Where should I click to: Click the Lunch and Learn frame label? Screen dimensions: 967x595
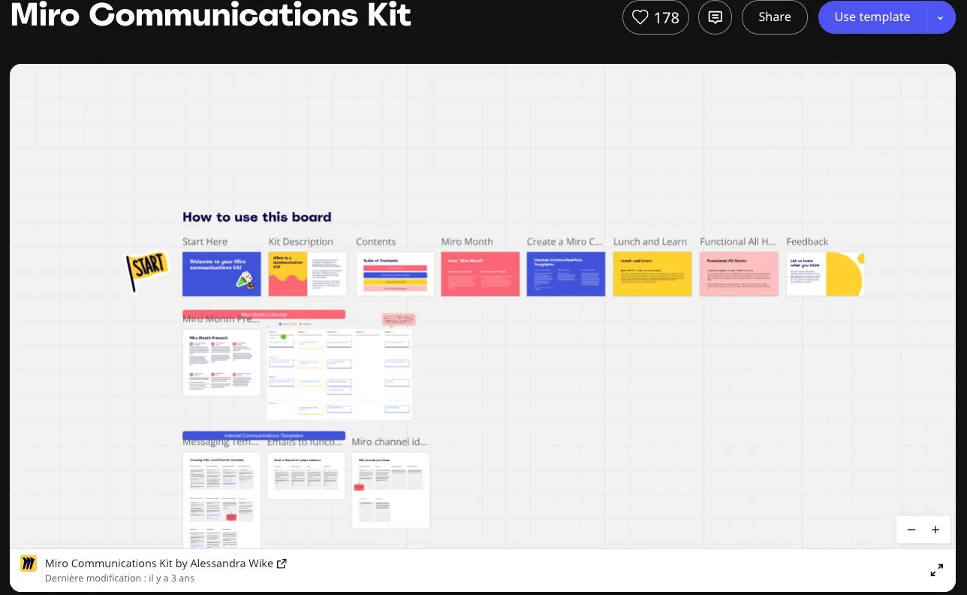coord(650,242)
